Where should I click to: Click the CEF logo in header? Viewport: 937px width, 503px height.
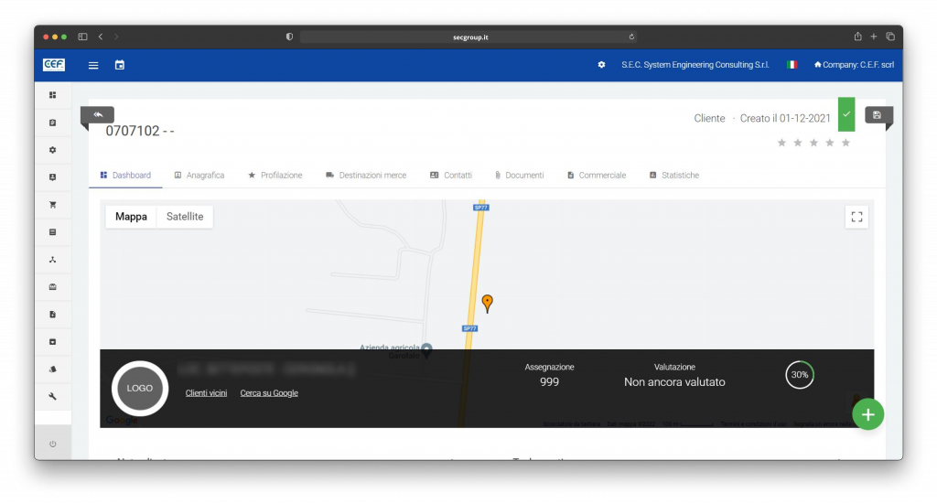pos(54,65)
